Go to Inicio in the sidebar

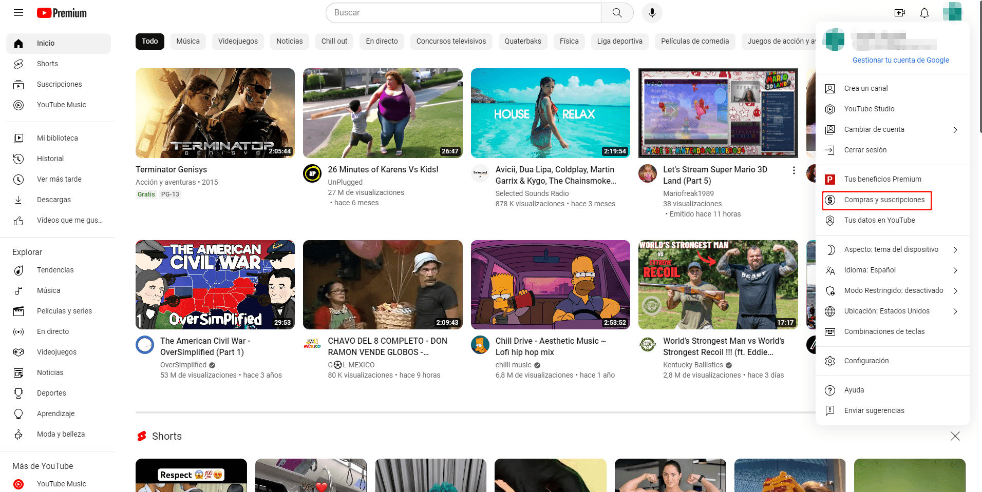[x=59, y=43]
